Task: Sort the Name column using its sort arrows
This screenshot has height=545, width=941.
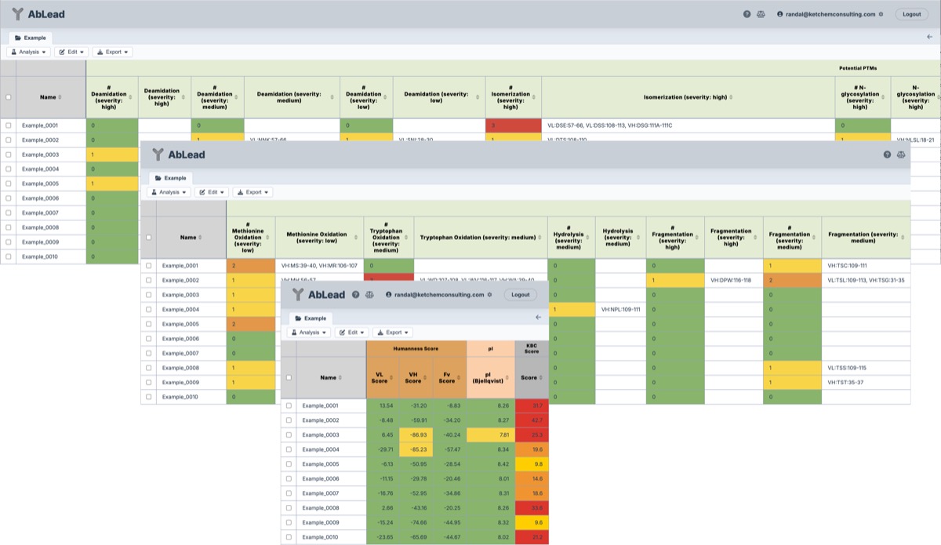Action: (x=340, y=378)
